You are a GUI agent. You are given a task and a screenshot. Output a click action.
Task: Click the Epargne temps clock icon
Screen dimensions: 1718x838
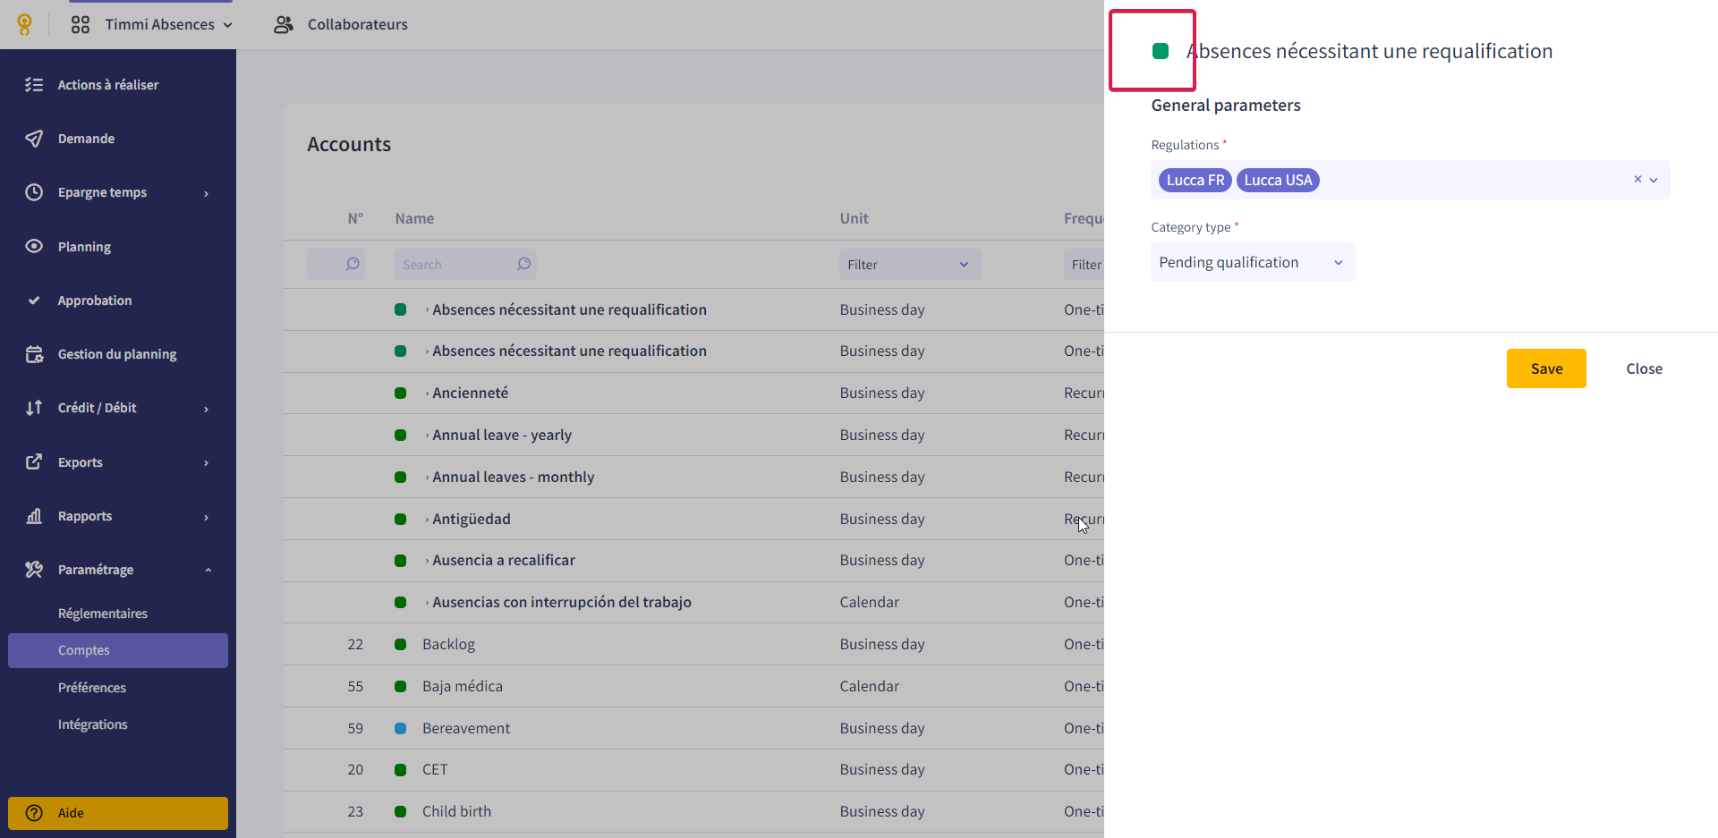tap(34, 192)
